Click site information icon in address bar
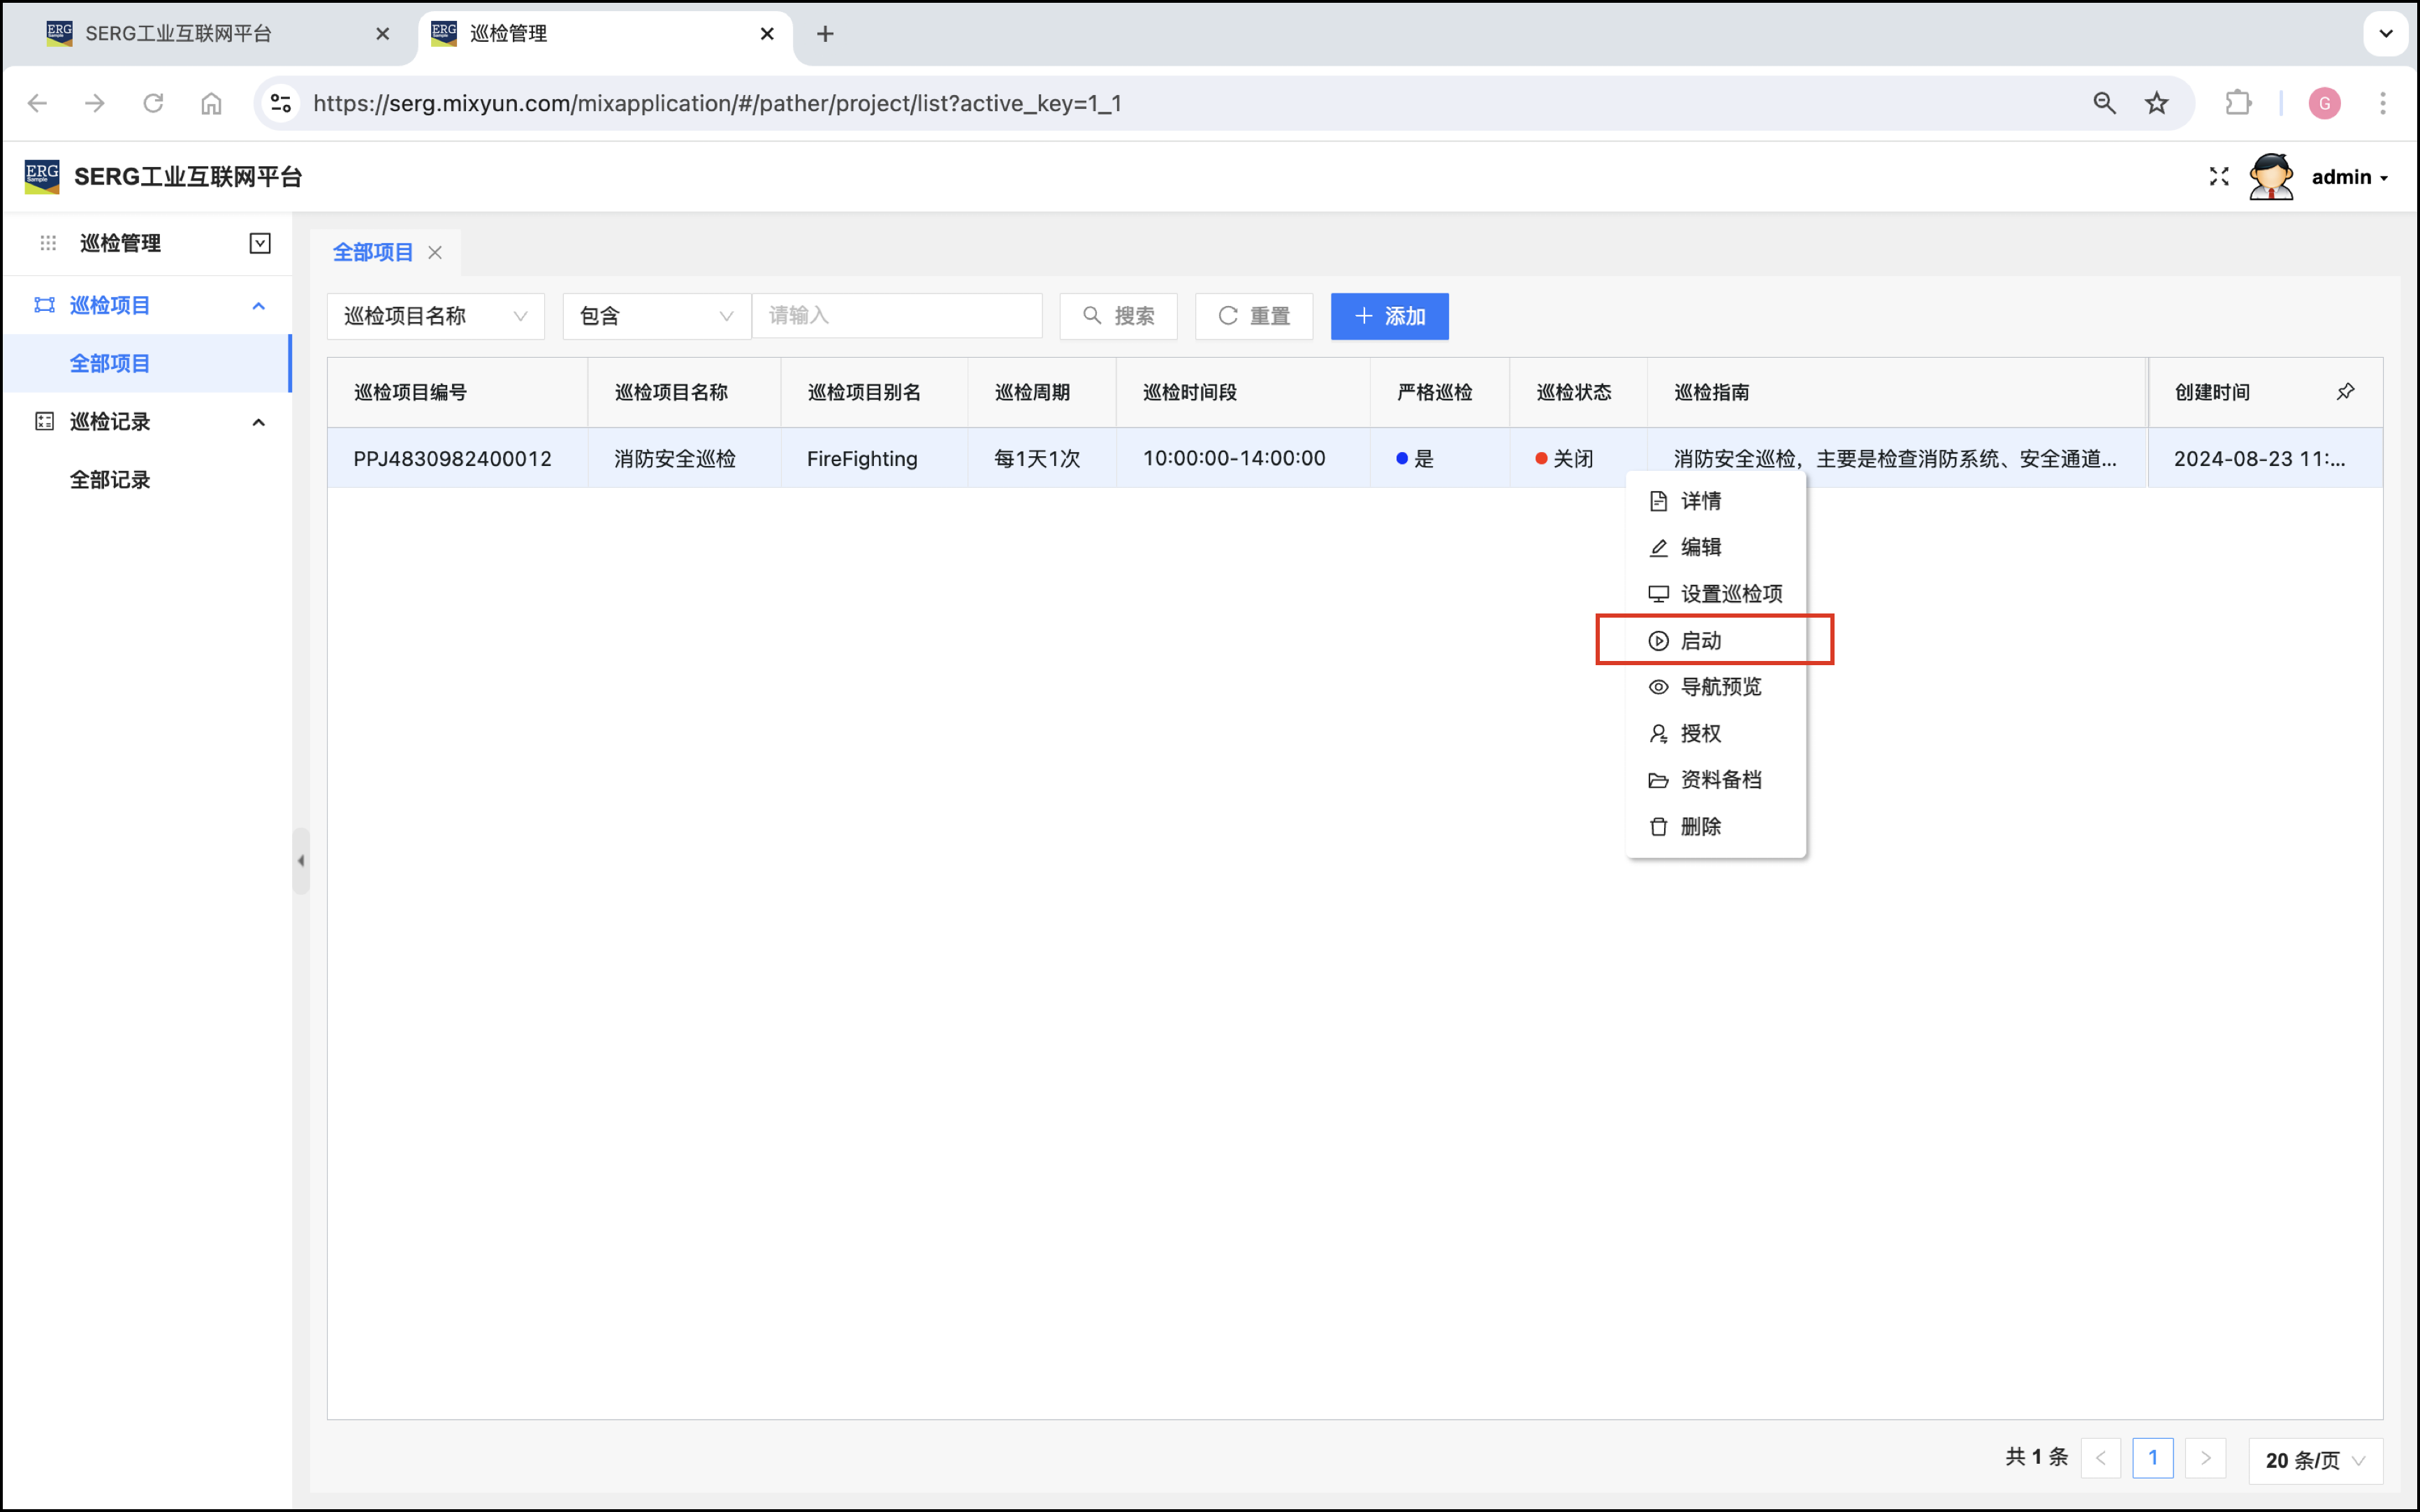The height and width of the screenshot is (1512, 2420). pos(282,103)
